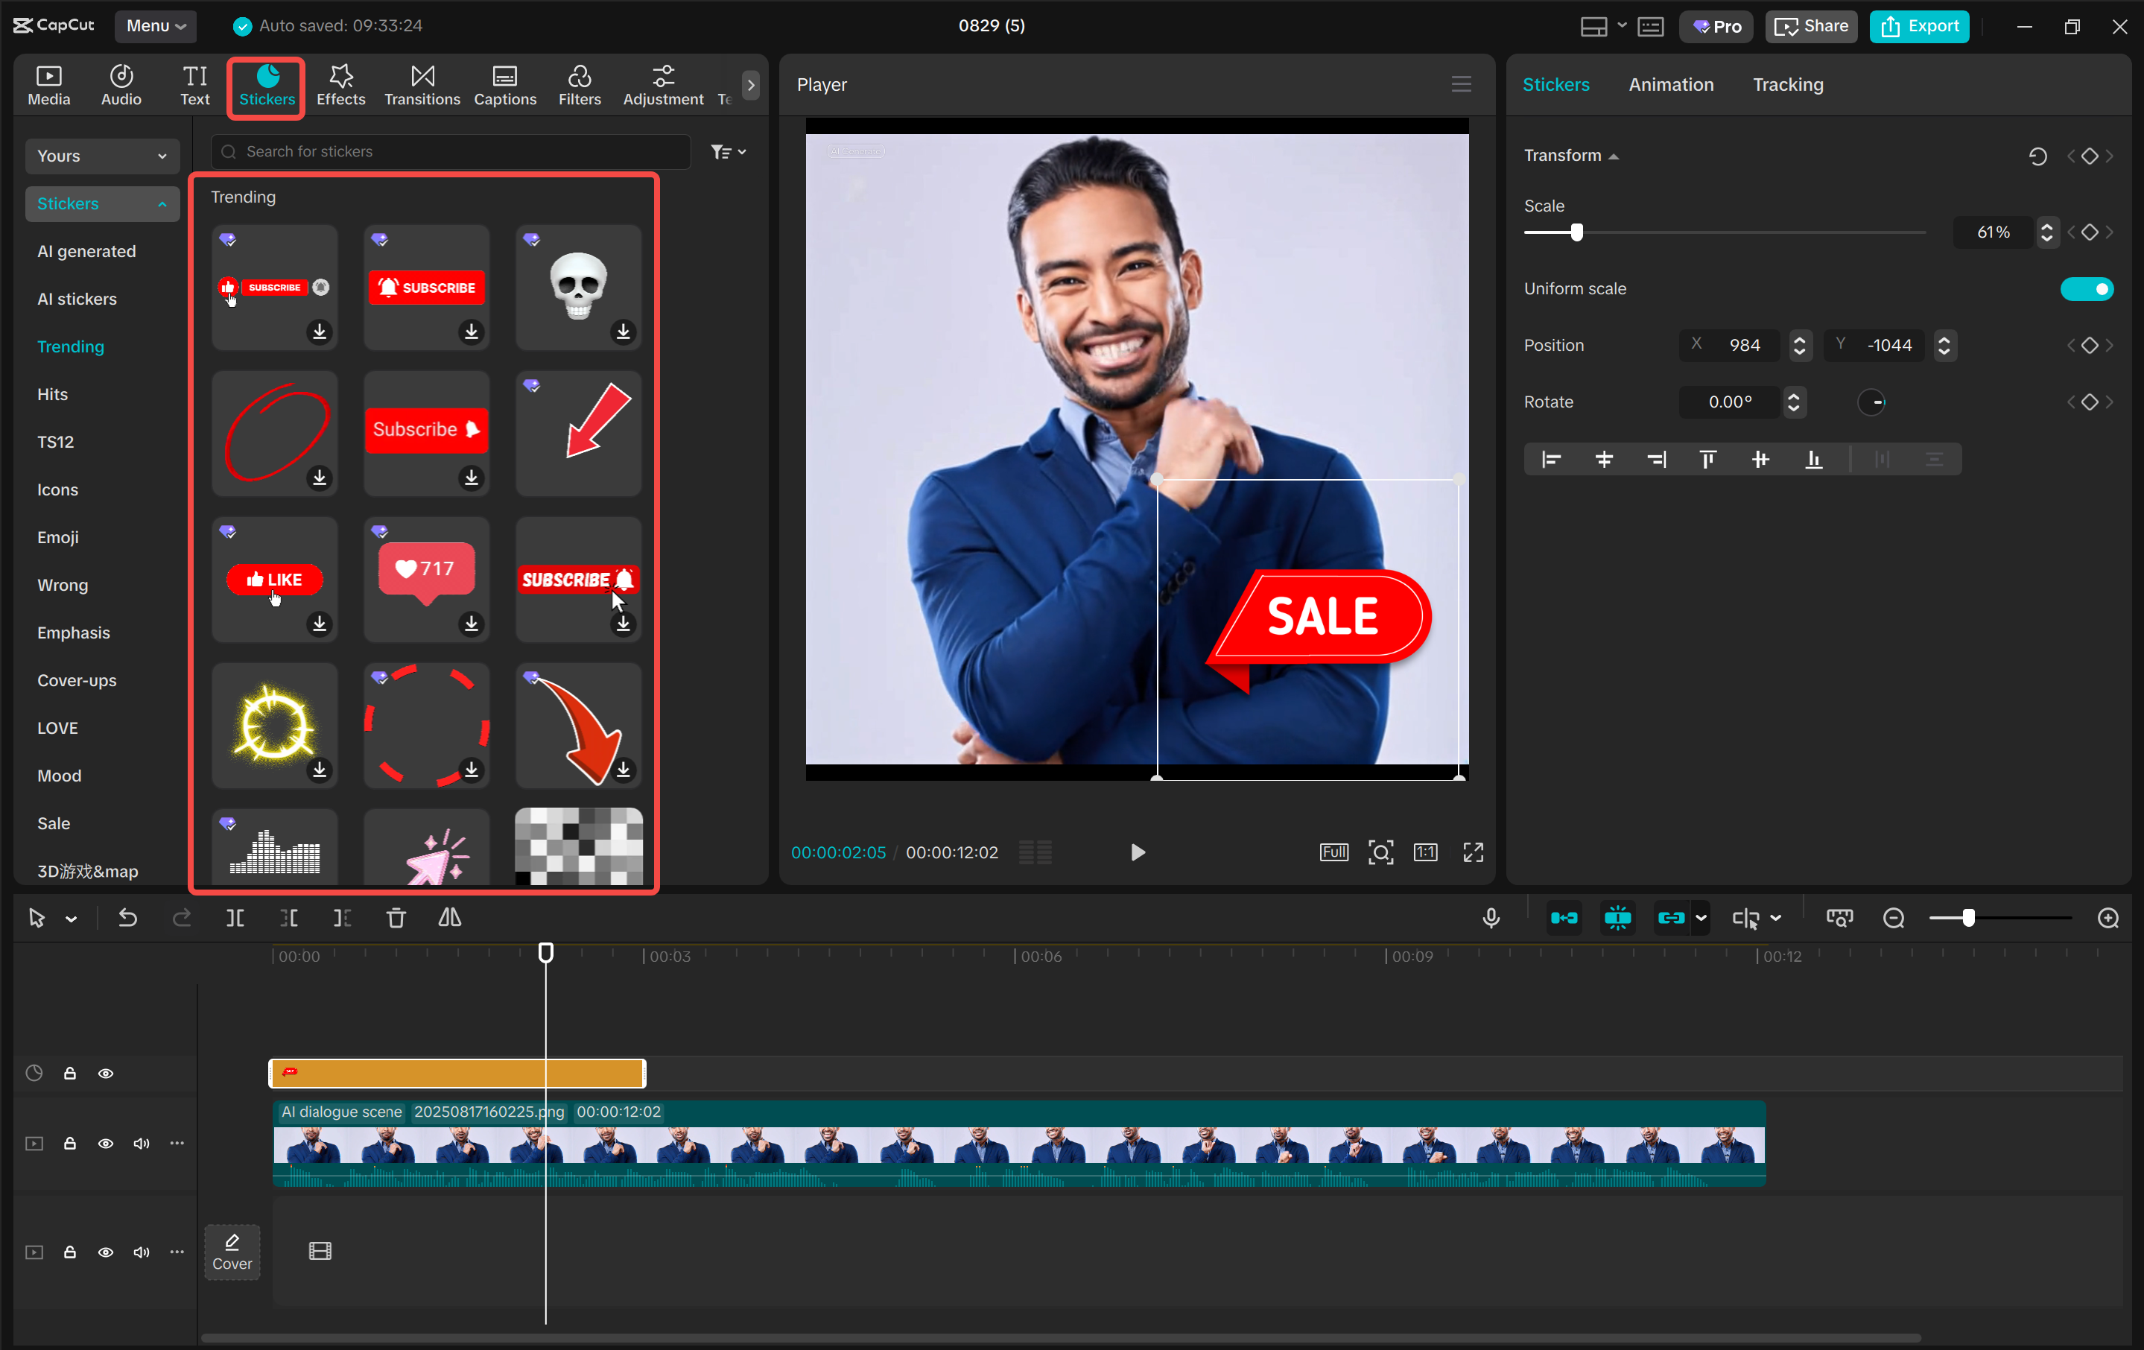Hide the AI dialogue scene track with the eye icon
Viewport: 2144px width, 1350px height.
coord(106,1144)
